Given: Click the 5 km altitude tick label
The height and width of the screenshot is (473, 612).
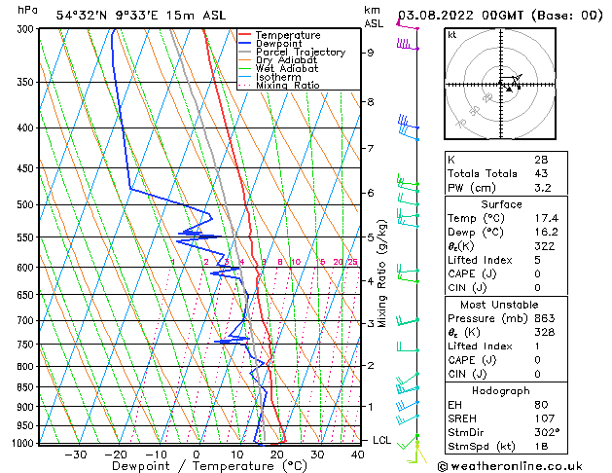Looking at the screenshot, I should pos(371,237).
